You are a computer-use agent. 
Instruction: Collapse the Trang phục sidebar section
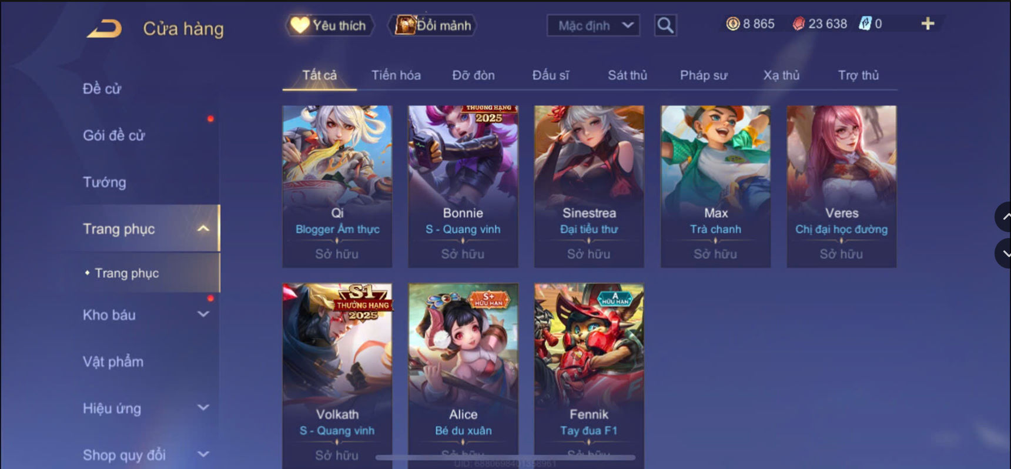(203, 229)
